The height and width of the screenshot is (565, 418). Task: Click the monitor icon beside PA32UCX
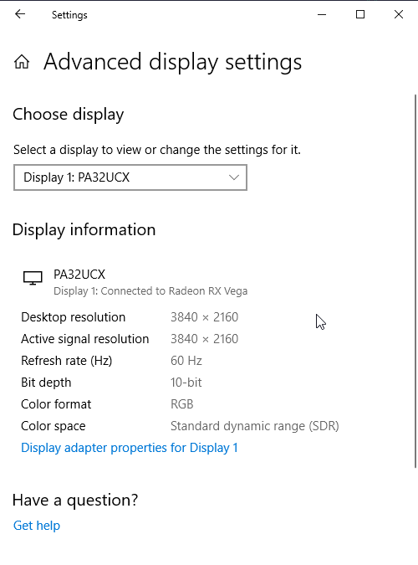coord(33,278)
